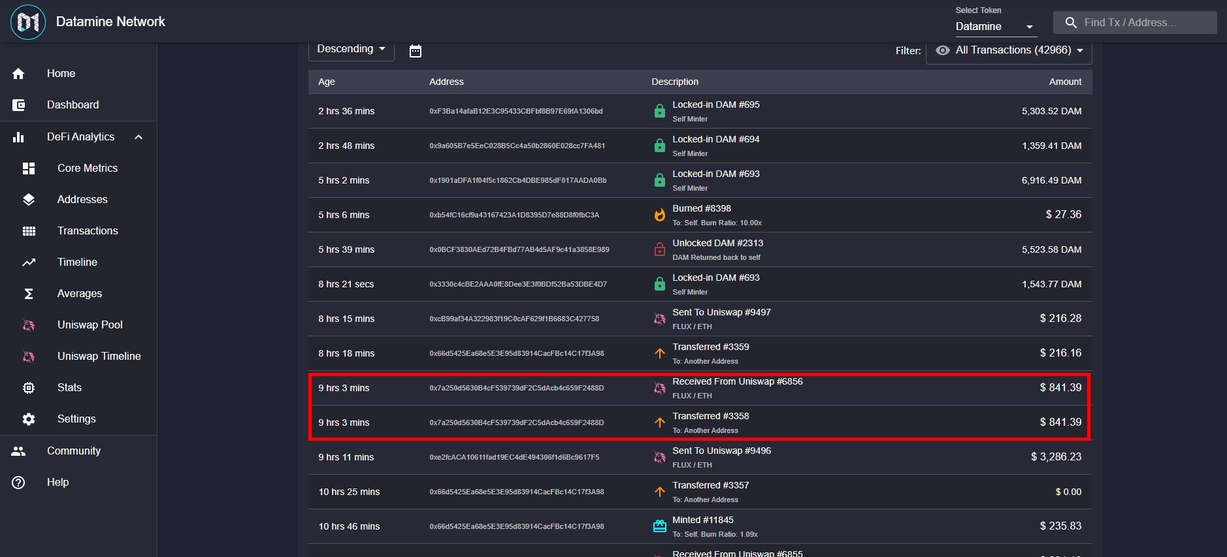Viewport: 1227px width, 557px height.
Task: Click the Uniswap Pool unicorn icon
Action: (x=29, y=325)
